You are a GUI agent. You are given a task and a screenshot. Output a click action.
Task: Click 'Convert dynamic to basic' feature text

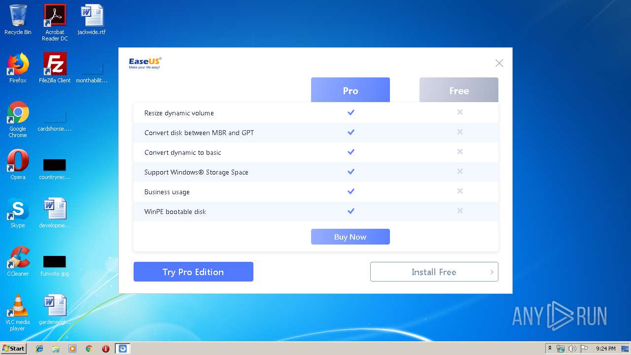point(182,152)
